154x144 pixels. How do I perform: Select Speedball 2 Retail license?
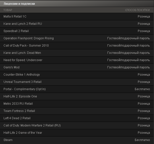[77, 31]
